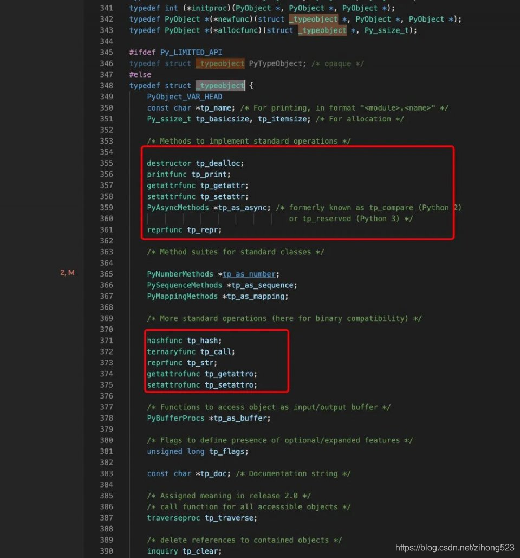Click the initproc typedef name
520x558 pixels.
tap(209, 8)
